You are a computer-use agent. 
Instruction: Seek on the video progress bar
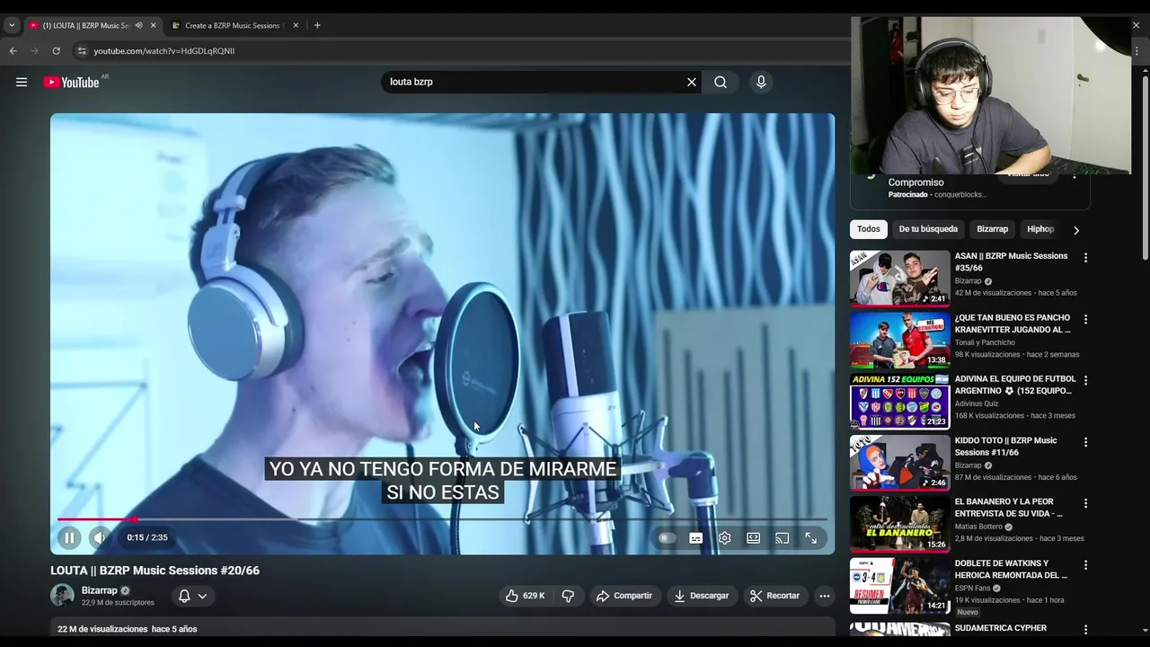pos(442,519)
